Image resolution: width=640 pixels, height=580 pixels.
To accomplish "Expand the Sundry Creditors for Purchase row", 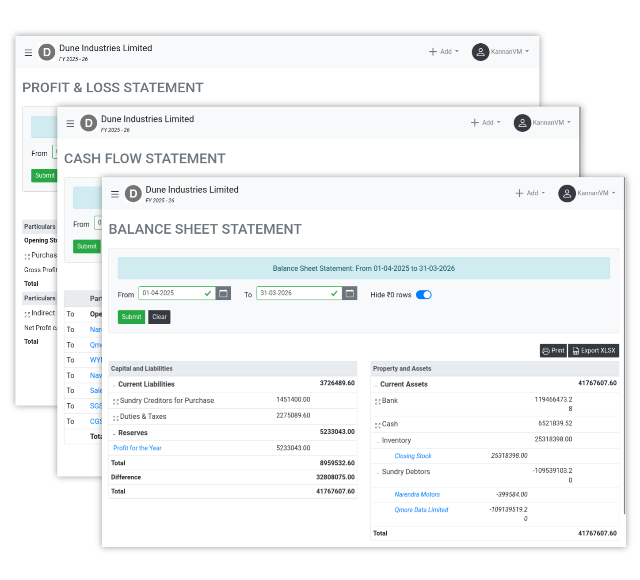I will [116, 402].
